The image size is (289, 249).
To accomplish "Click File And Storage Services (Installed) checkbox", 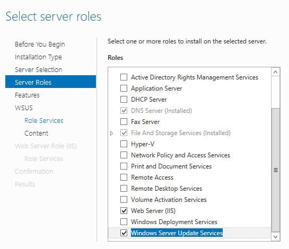I will click(124, 133).
